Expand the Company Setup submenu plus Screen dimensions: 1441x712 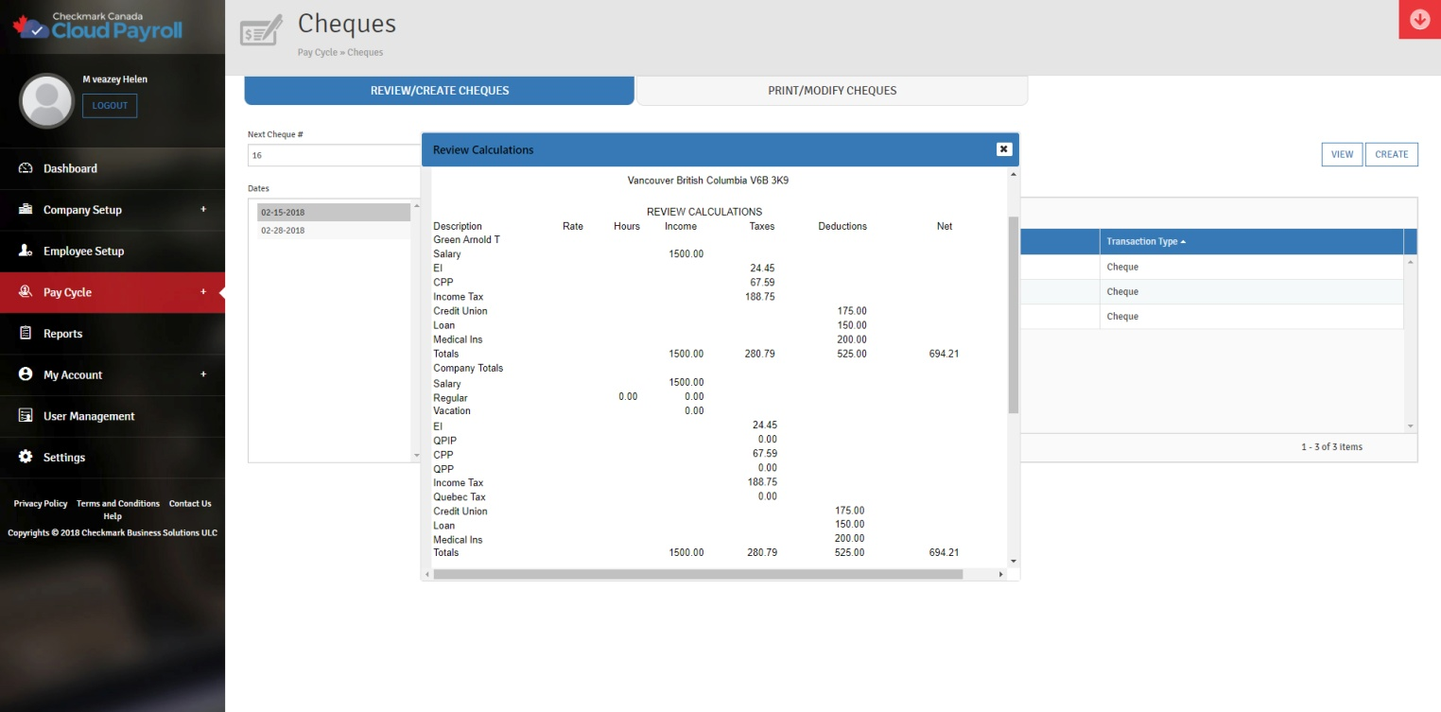point(203,209)
